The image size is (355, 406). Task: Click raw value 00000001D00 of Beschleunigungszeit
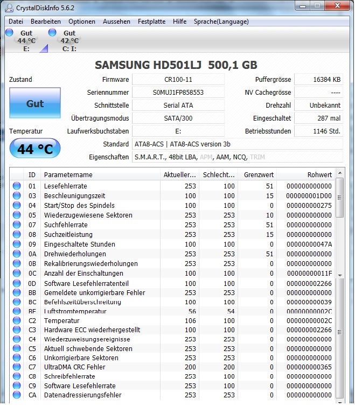[x=309, y=195]
